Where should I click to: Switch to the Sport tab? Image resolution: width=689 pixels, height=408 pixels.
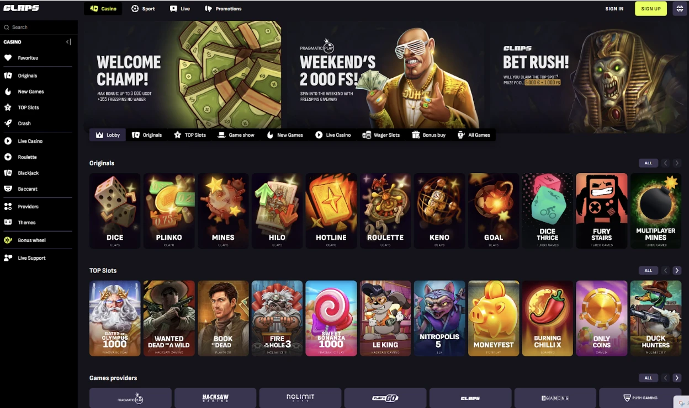coord(143,9)
